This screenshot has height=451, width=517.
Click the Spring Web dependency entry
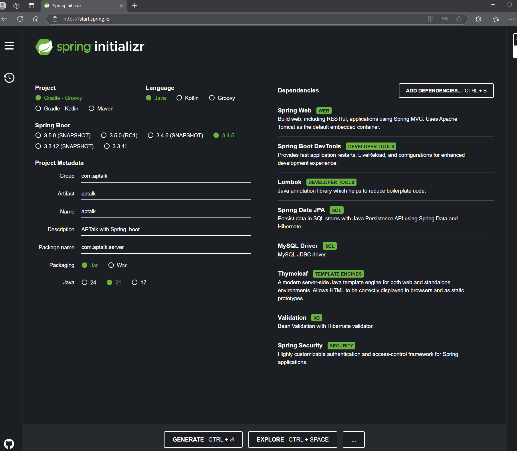(x=386, y=118)
